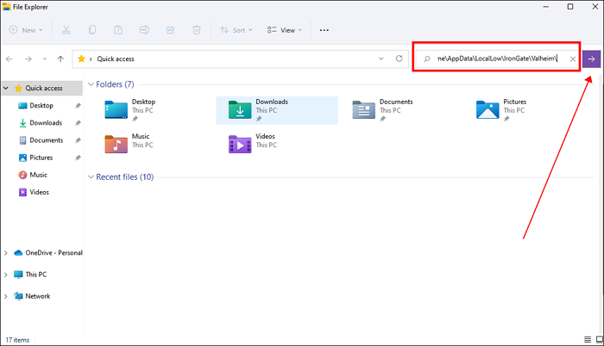Collapse the Folders (7) section

pyautogui.click(x=92, y=84)
